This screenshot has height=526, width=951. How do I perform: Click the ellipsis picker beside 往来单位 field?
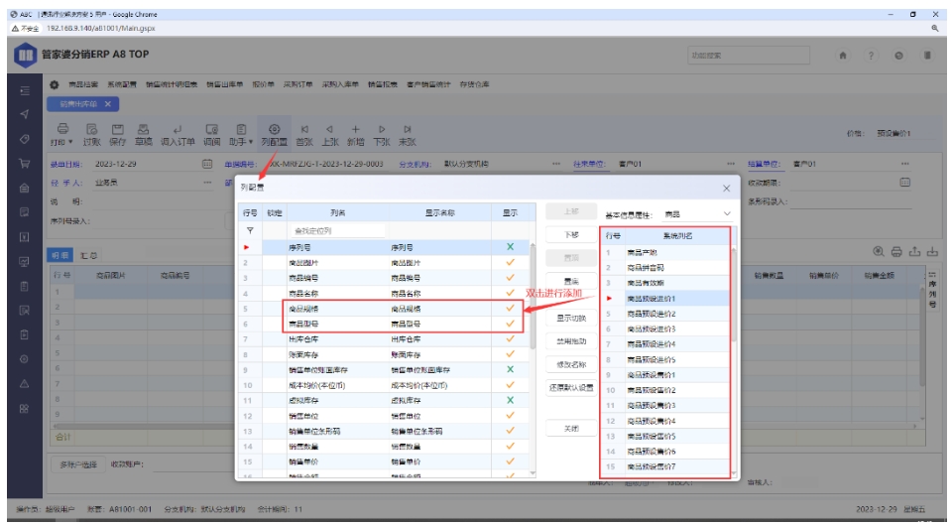point(730,164)
